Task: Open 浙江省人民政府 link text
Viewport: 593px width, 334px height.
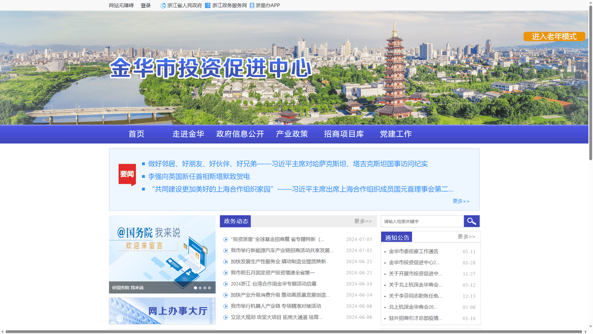Action: [184, 5]
